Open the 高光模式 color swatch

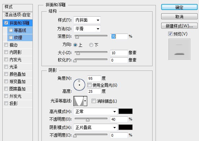coord(125,111)
